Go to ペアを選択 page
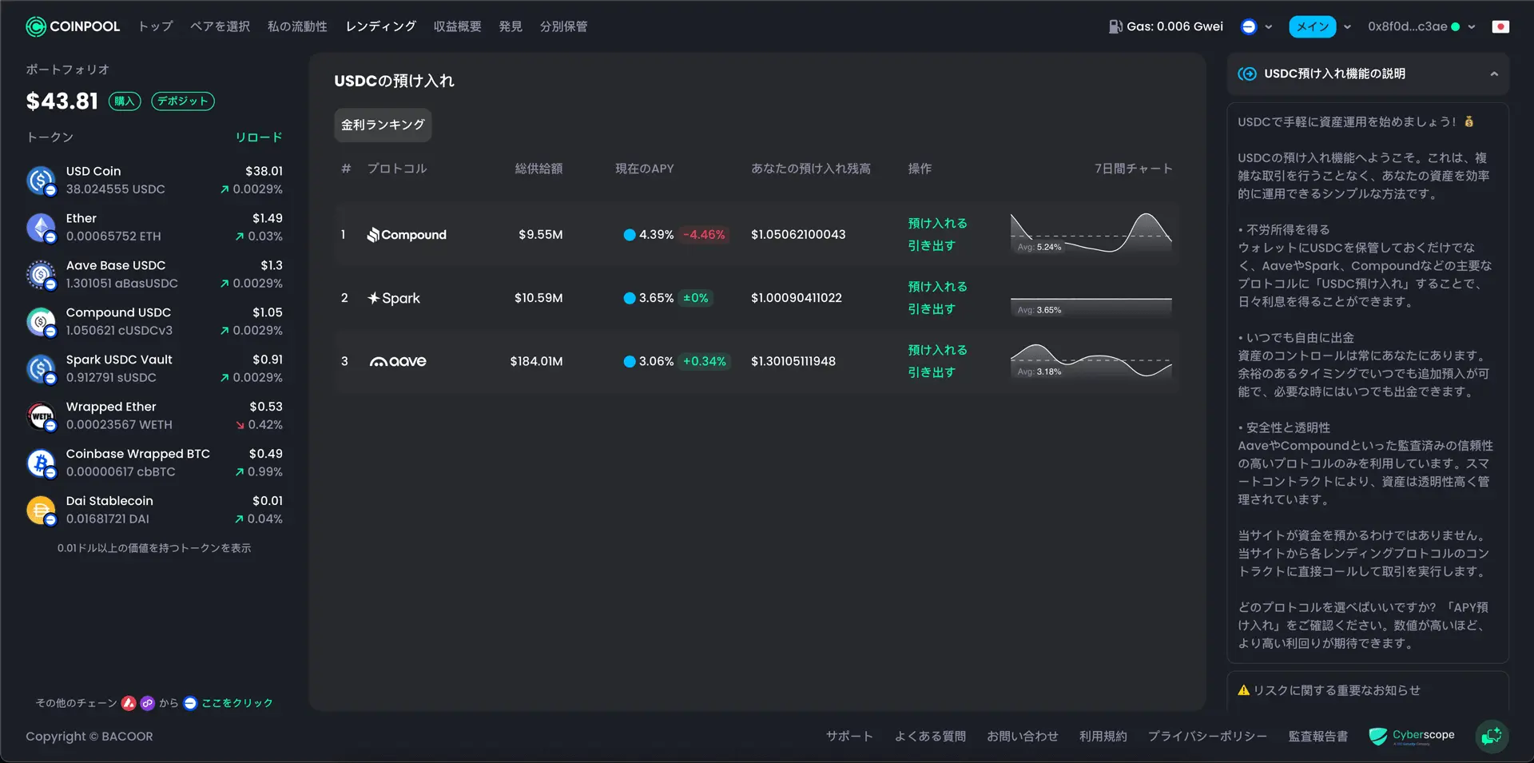The height and width of the screenshot is (763, 1534). point(220,26)
